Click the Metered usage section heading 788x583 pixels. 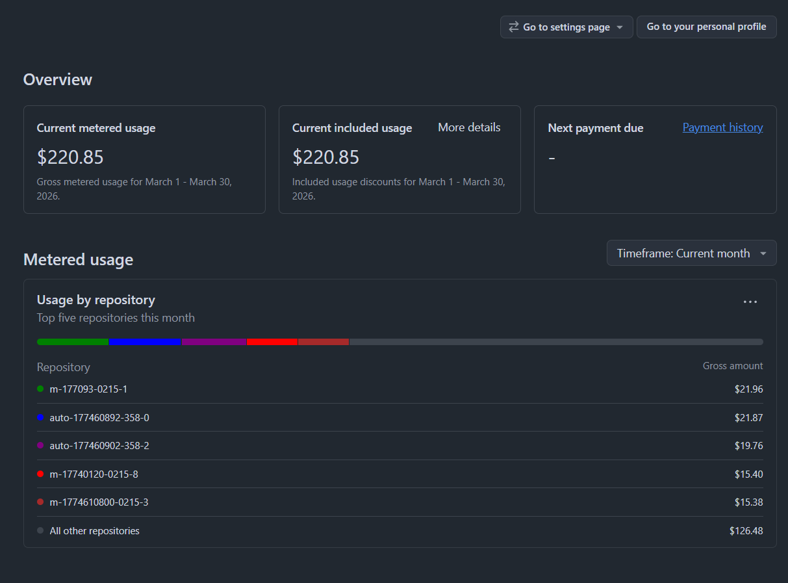point(78,259)
